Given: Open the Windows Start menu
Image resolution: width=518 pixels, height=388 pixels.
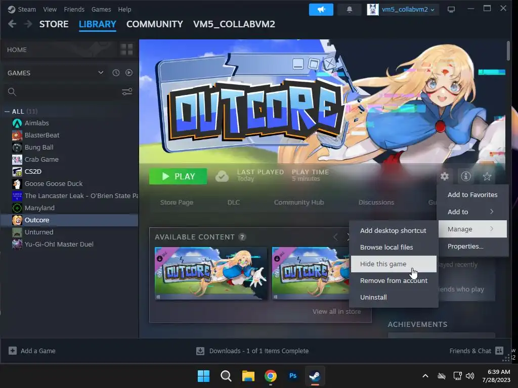Looking at the screenshot, I should 203,376.
